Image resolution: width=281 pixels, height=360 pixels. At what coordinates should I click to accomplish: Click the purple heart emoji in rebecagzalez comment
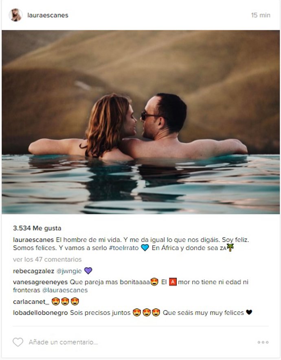(x=88, y=271)
